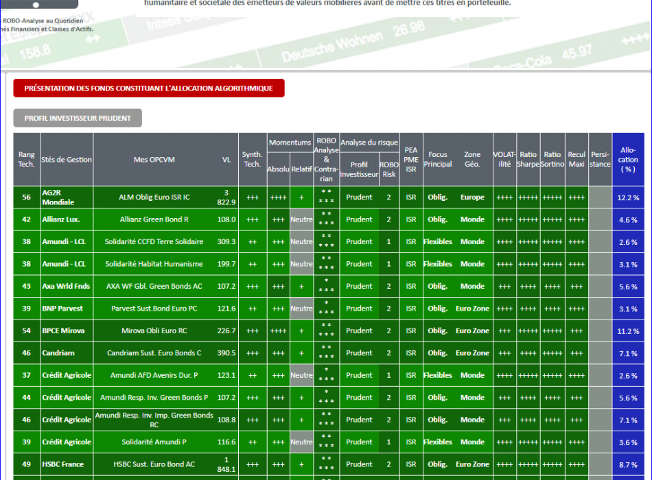The width and height of the screenshot is (652, 480).
Task: Select the Mirova Obli Euro RC fund
Action: [154, 331]
